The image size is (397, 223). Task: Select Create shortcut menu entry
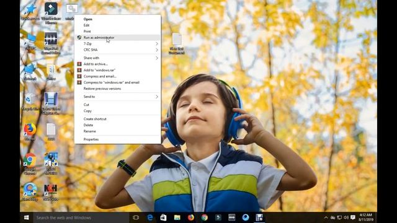(117, 119)
